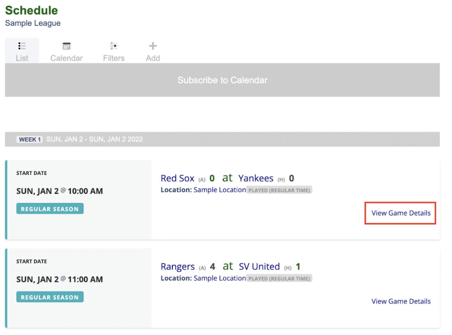Click the WEEK 1 label
Viewport: 452px width, 335px height.
[x=29, y=139]
